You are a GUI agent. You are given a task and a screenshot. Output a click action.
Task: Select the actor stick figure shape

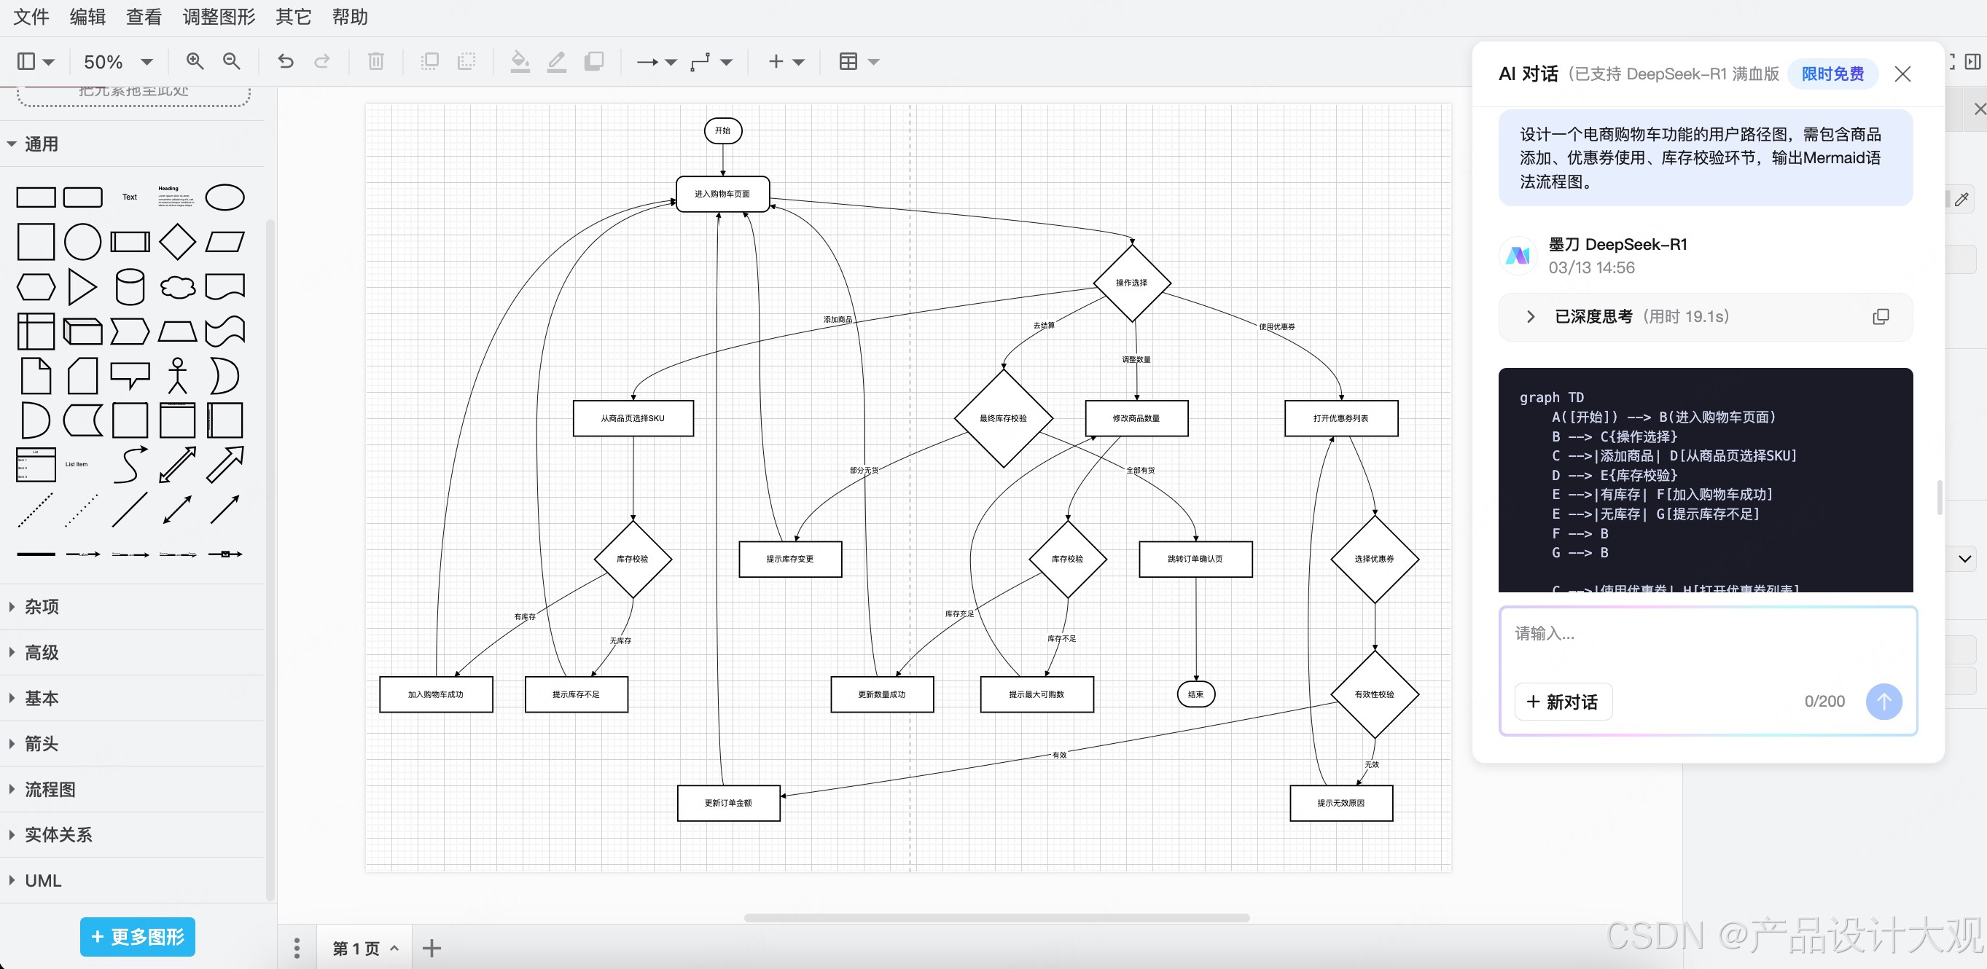point(177,376)
